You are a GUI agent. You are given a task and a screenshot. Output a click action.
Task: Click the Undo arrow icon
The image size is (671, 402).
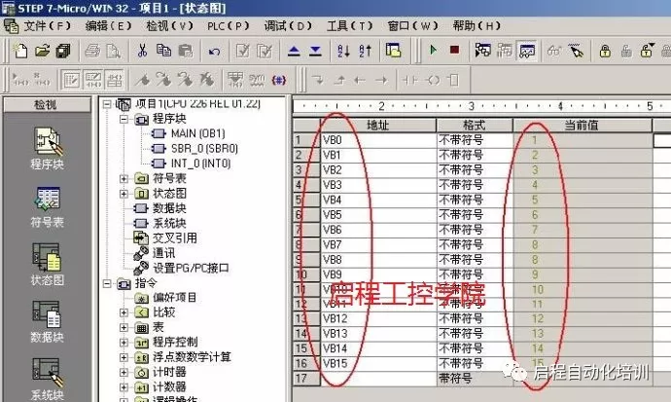point(213,50)
